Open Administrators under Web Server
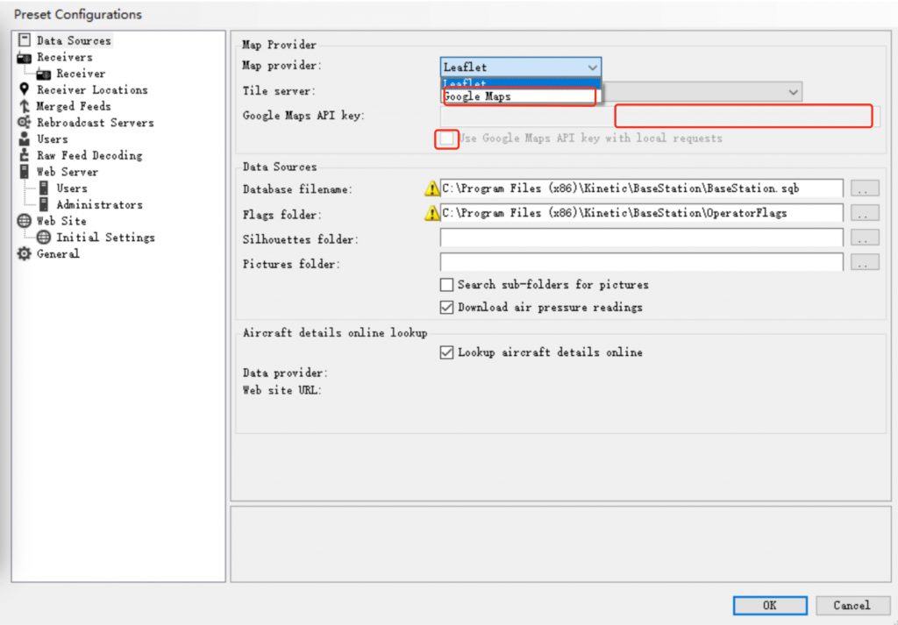This screenshot has width=898, height=625. 99,205
